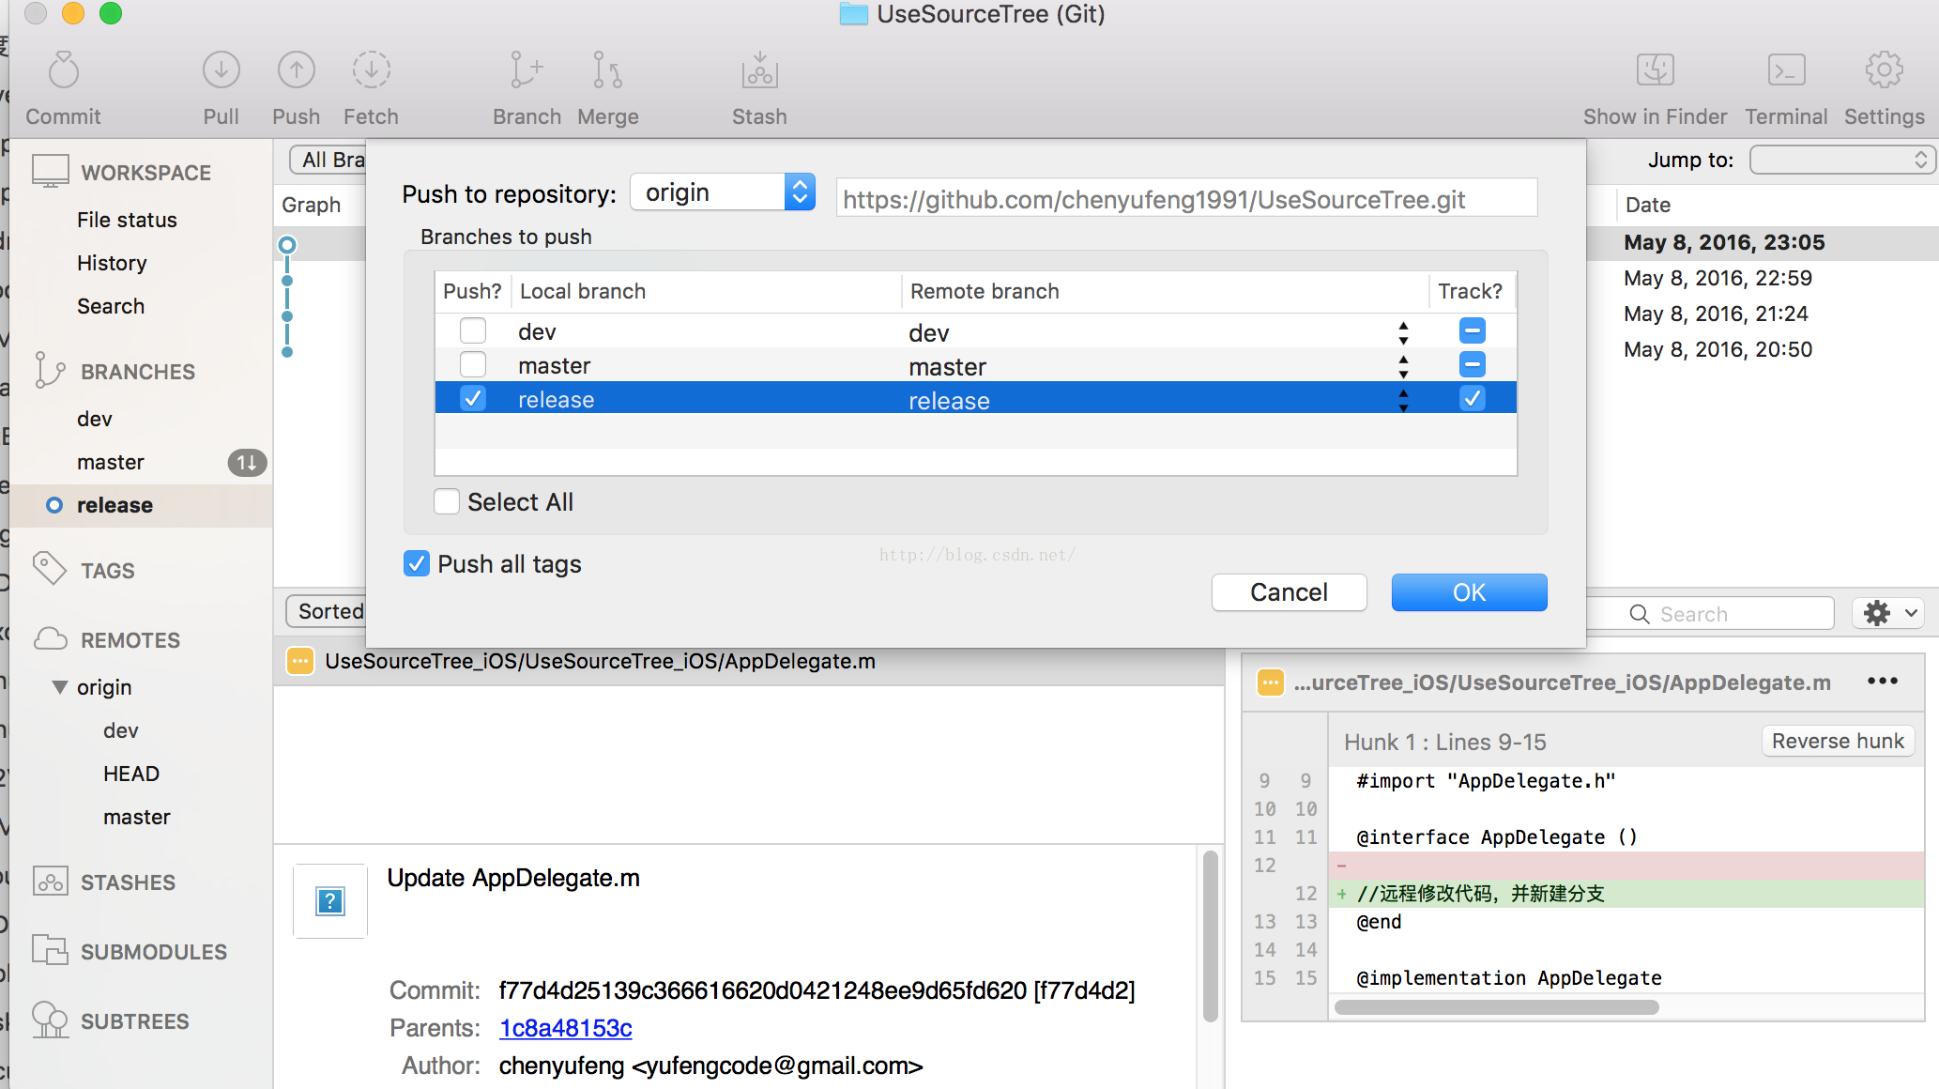
Task: Click the Fetch toolbar icon
Action: (371, 71)
